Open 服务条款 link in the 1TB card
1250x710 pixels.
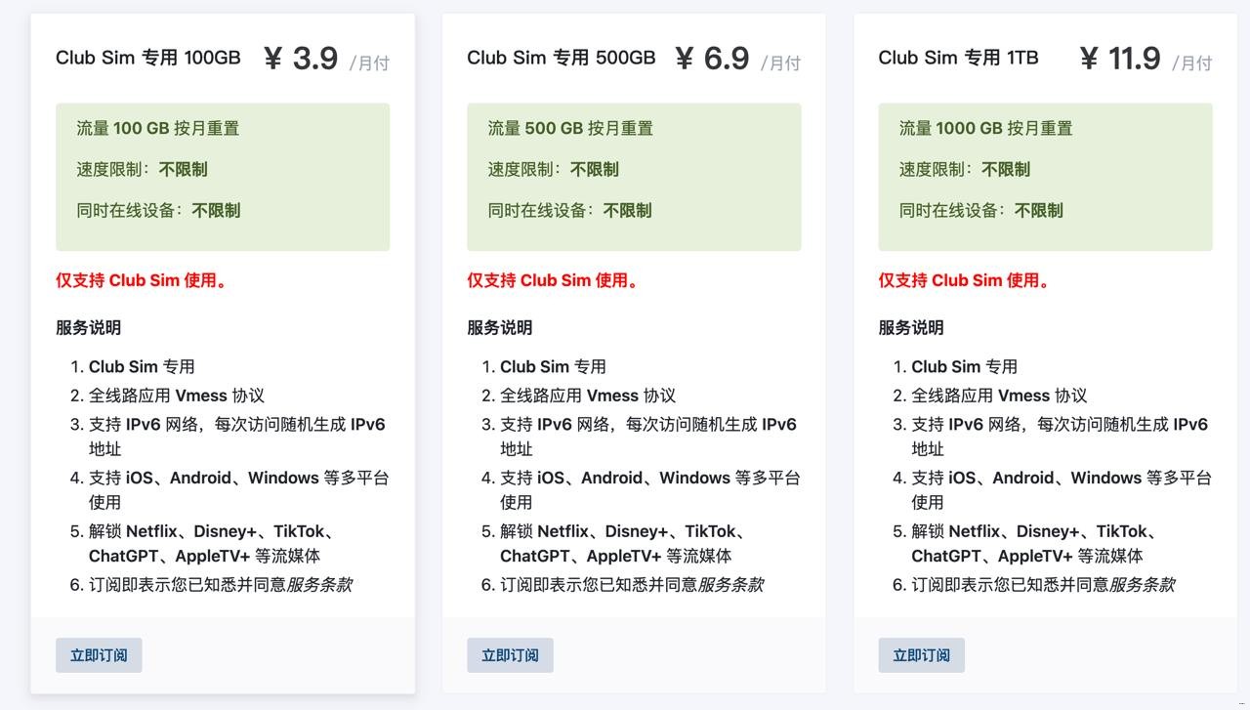[x=1142, y=585]
